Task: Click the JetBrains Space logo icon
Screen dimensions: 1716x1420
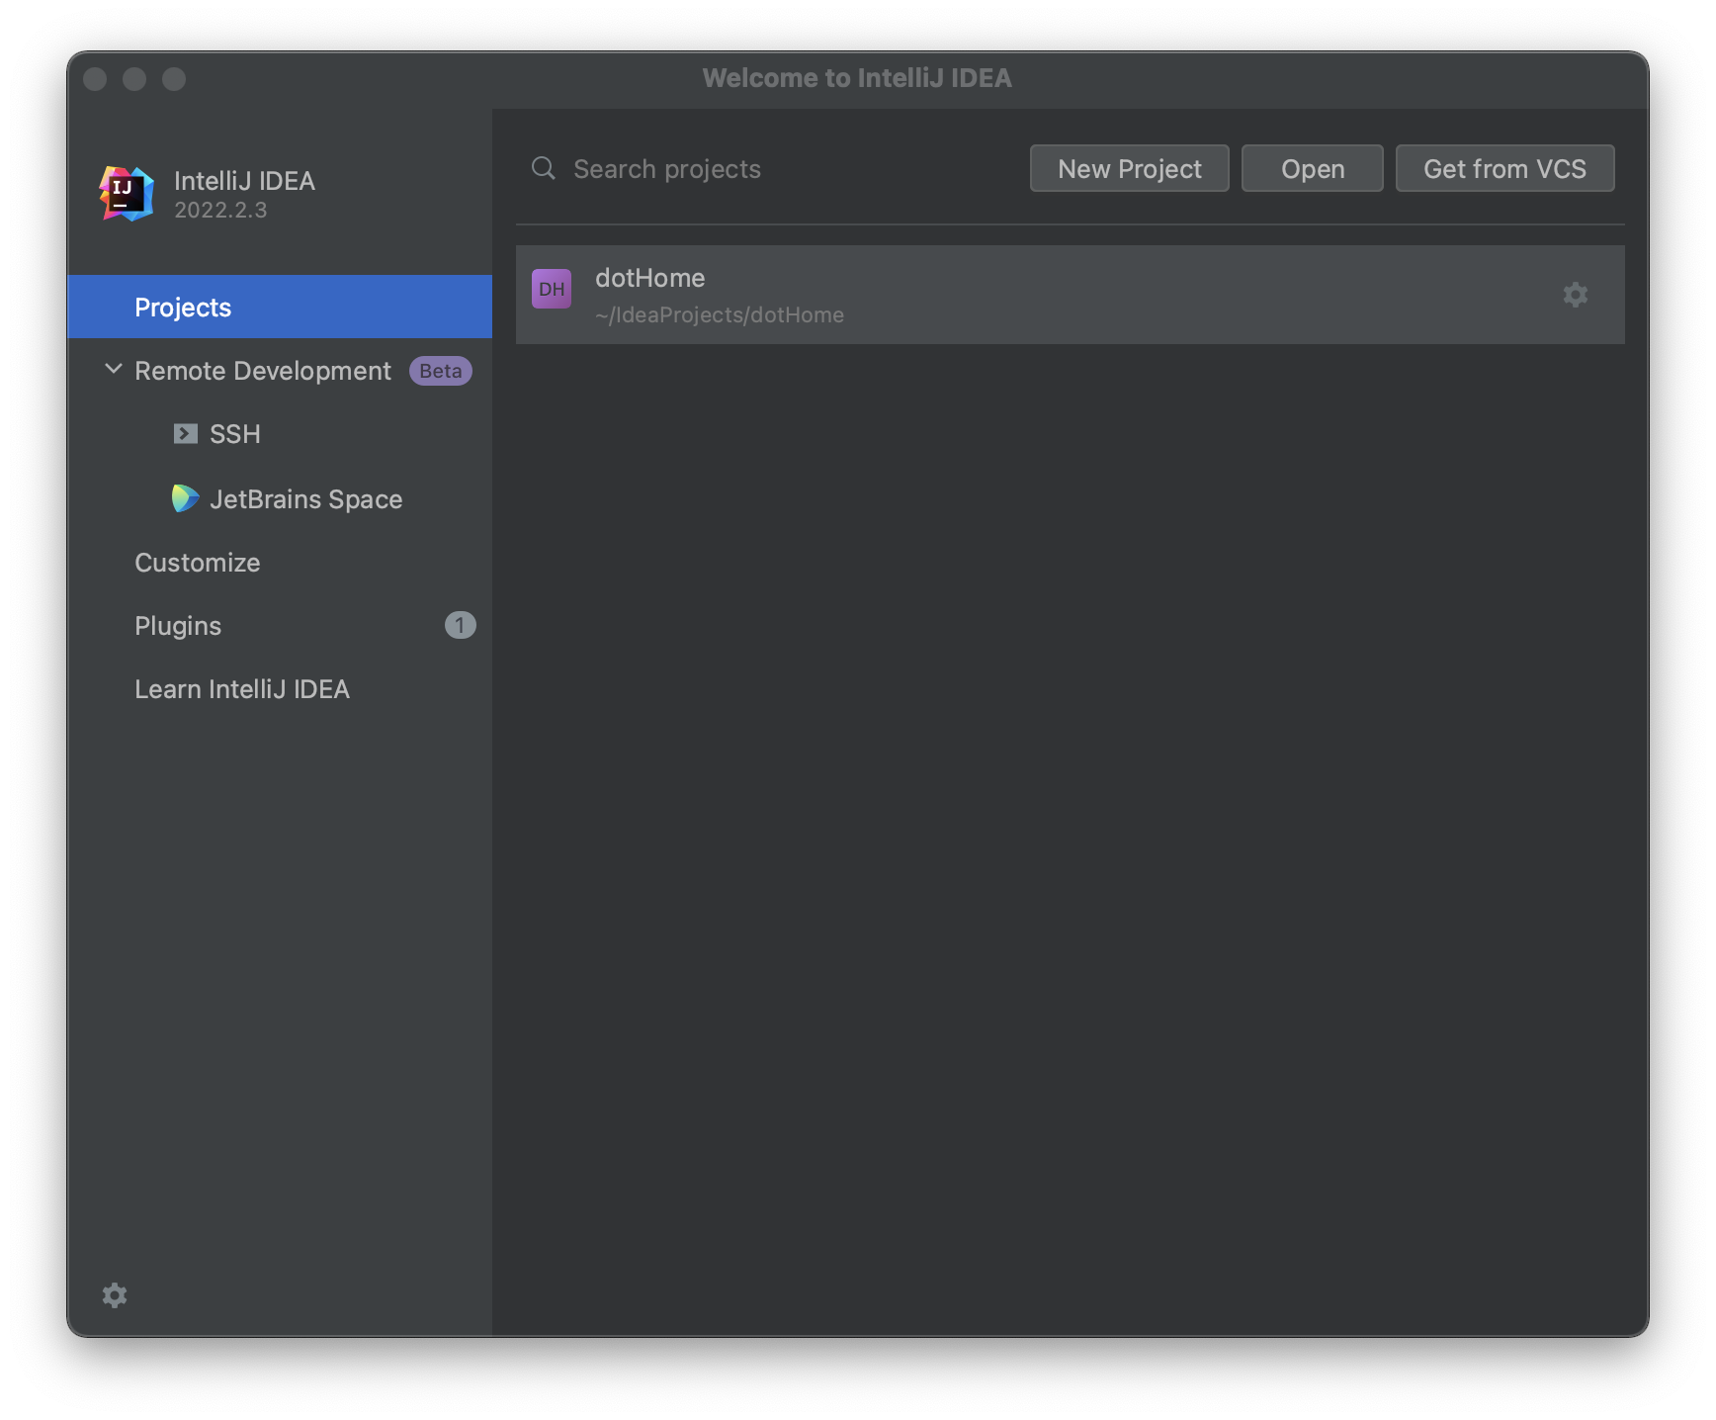Action: 185,498
